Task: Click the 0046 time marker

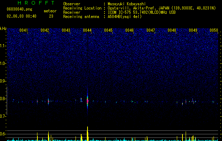Action: pyautogui.click(x=130, y=30)
